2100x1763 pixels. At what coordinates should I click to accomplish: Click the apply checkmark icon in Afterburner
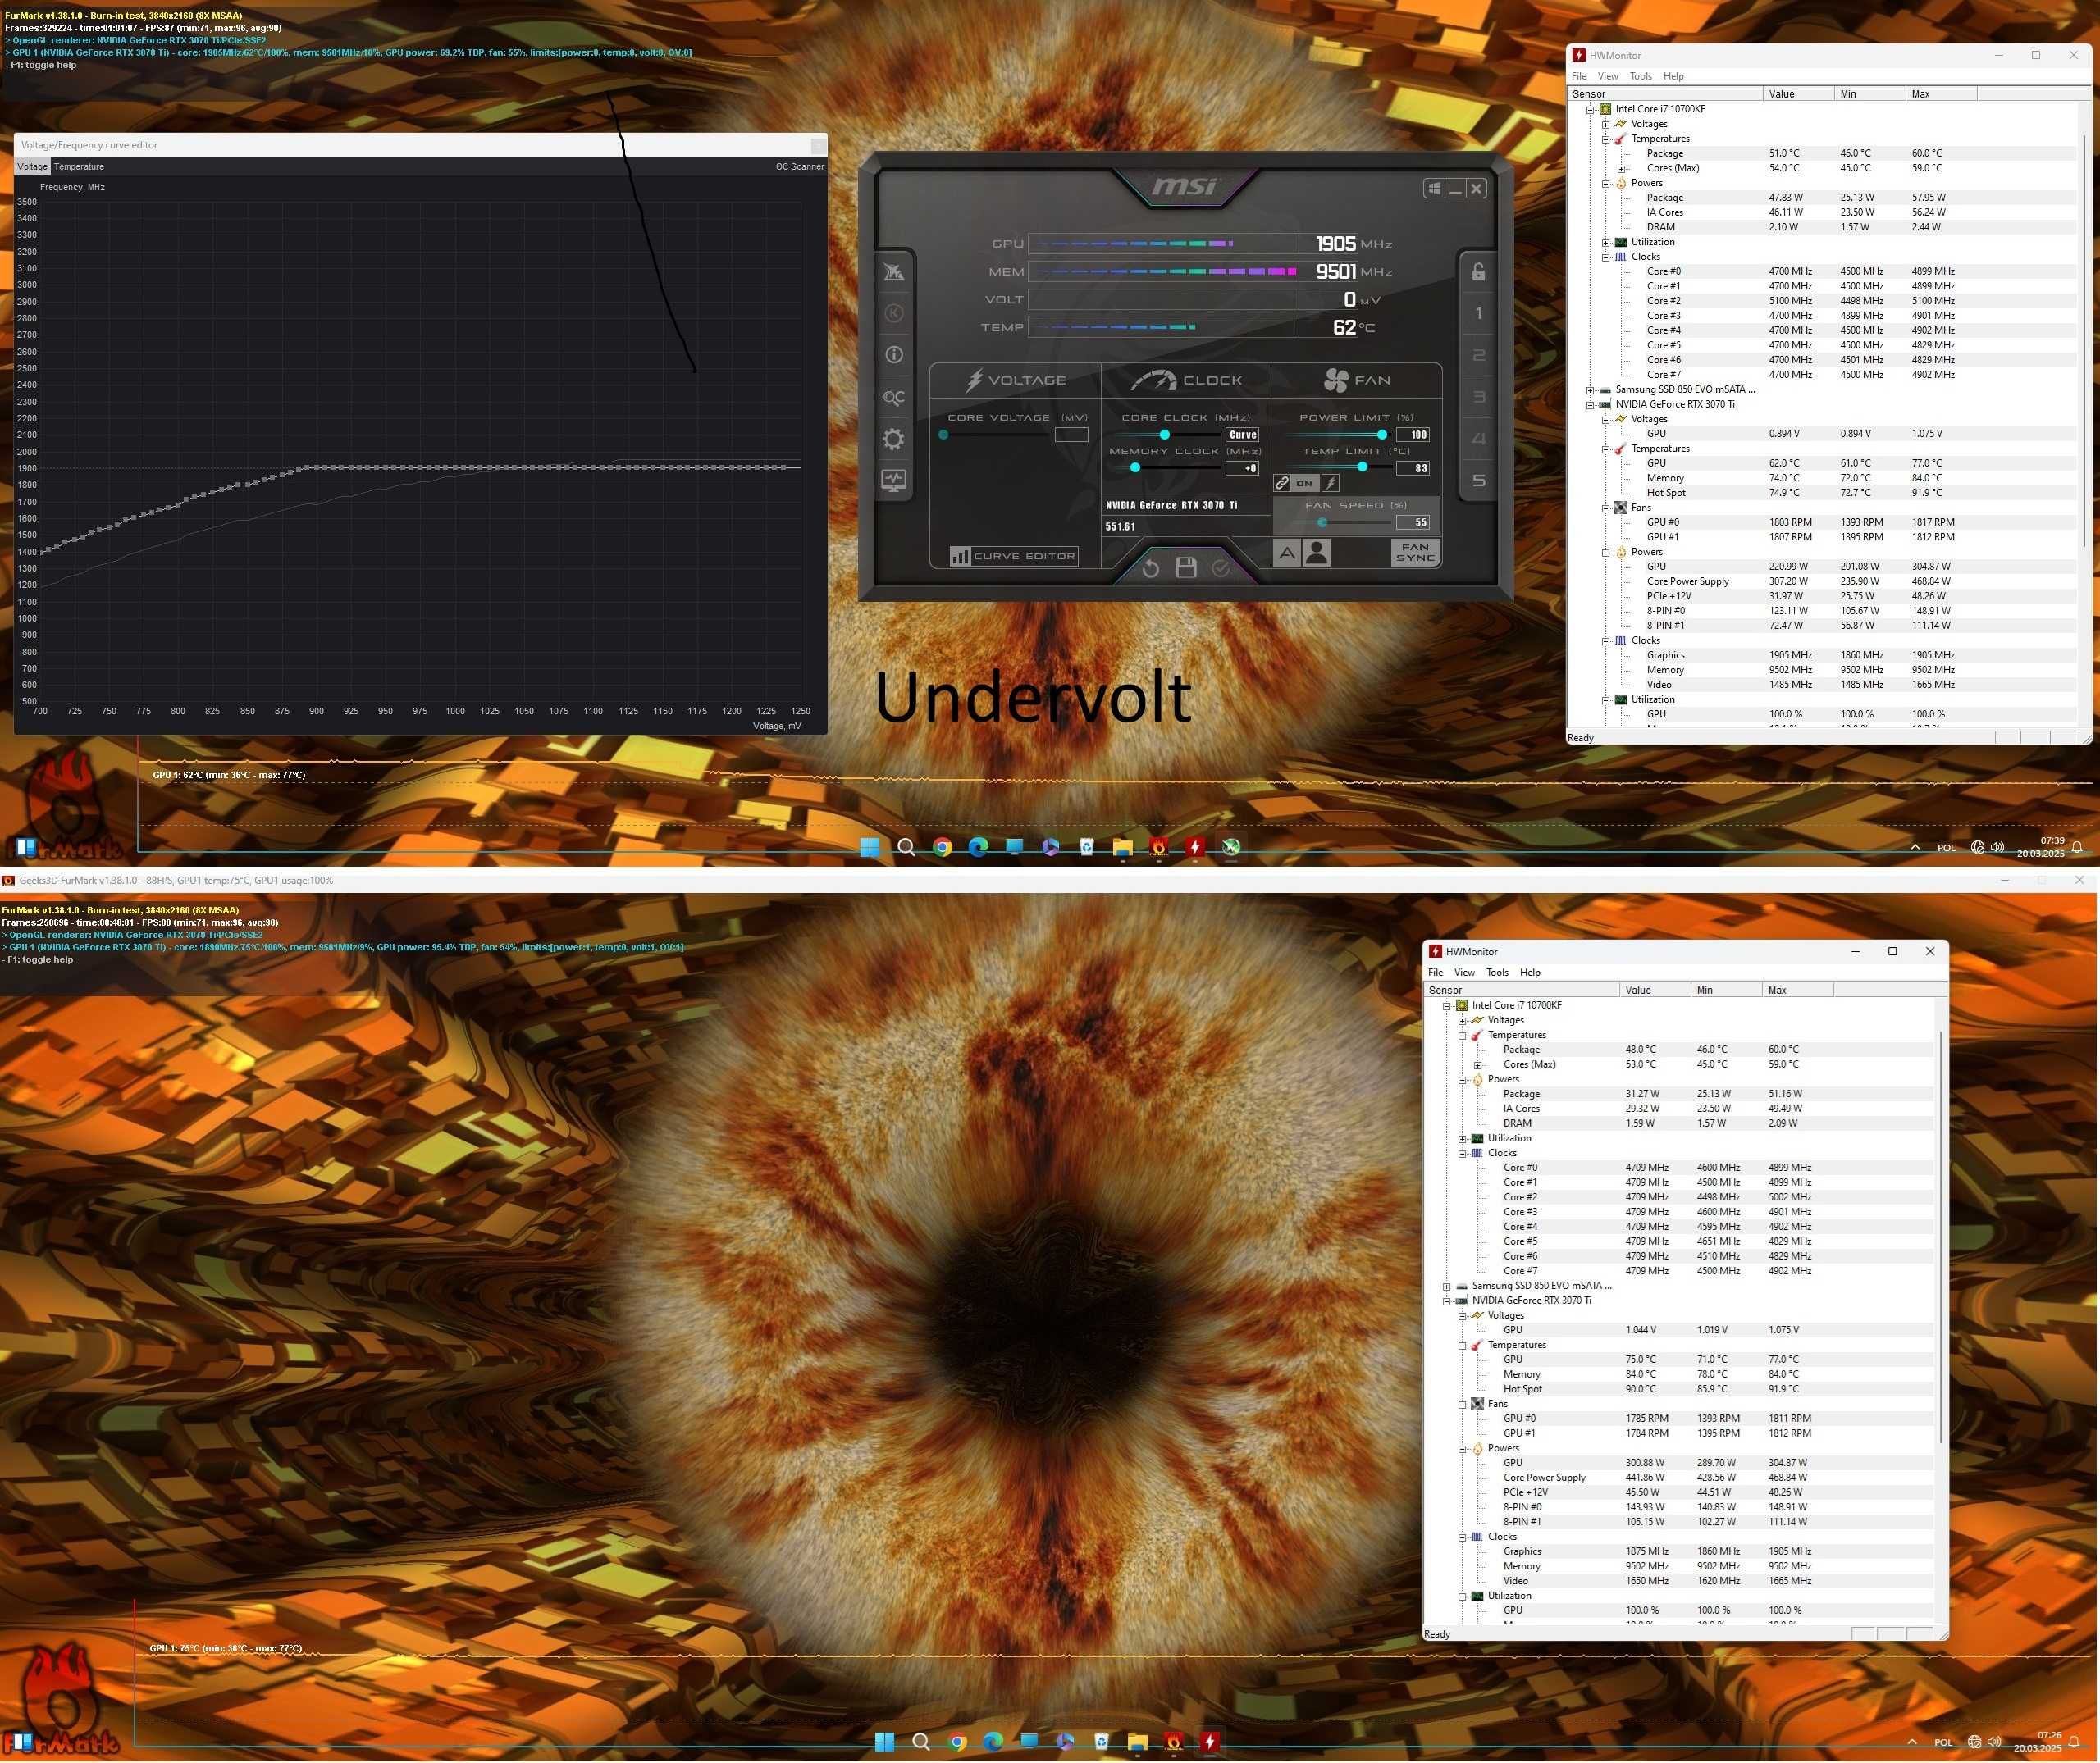tap(1221, 567)
